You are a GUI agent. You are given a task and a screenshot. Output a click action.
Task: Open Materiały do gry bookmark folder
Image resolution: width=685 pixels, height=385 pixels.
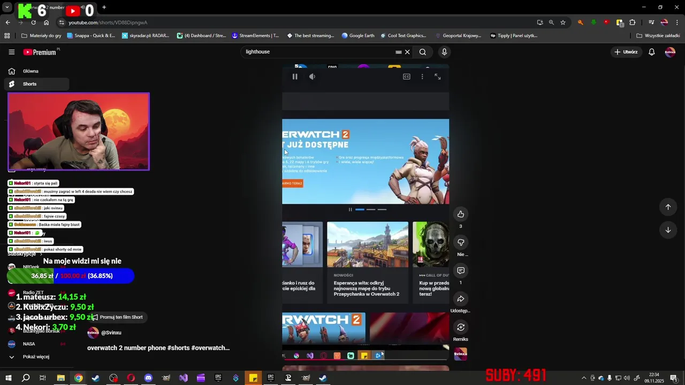pyautogui.click(x=41, y=36)
